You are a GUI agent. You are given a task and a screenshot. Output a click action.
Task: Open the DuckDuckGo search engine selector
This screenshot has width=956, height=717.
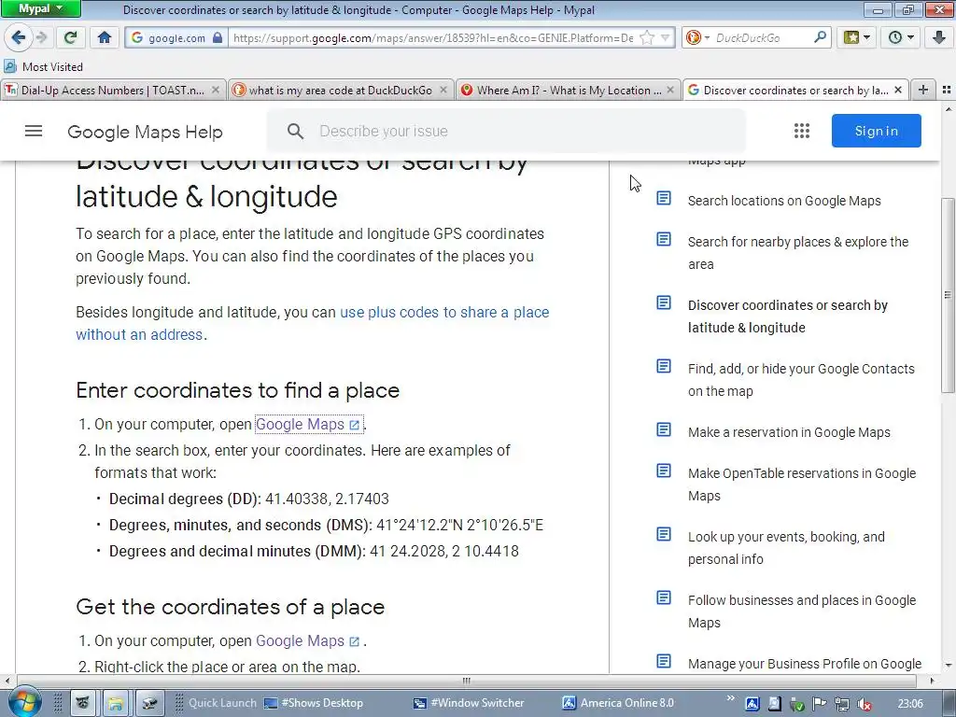pos(697,37)
